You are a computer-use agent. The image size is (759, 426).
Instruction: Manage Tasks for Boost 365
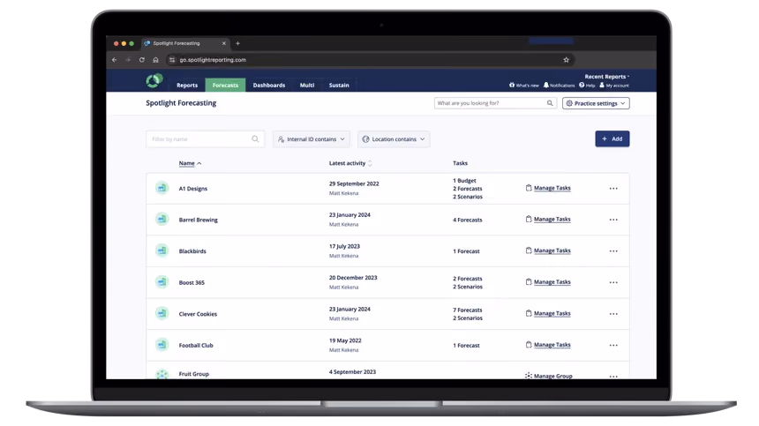tap(548, 282)
